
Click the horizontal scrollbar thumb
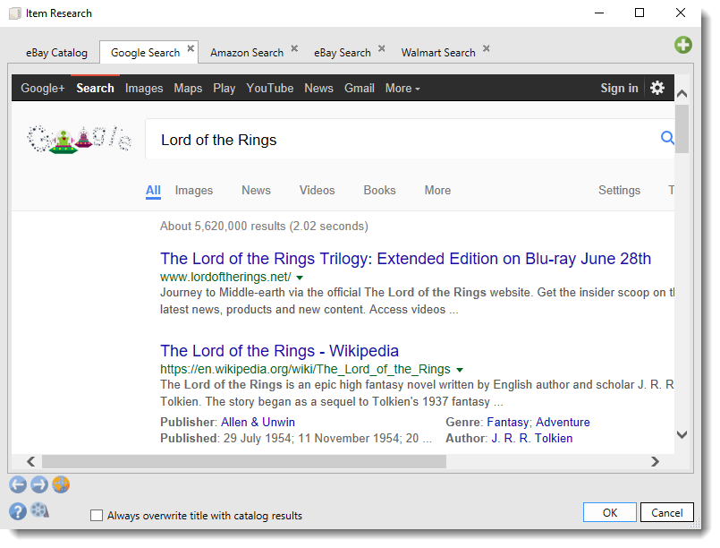pyautogui.click(x=244, y=461)
